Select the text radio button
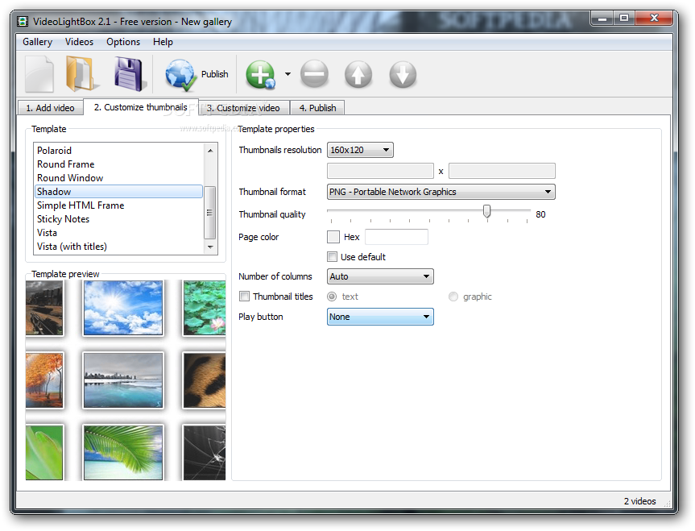 (332, 297)
